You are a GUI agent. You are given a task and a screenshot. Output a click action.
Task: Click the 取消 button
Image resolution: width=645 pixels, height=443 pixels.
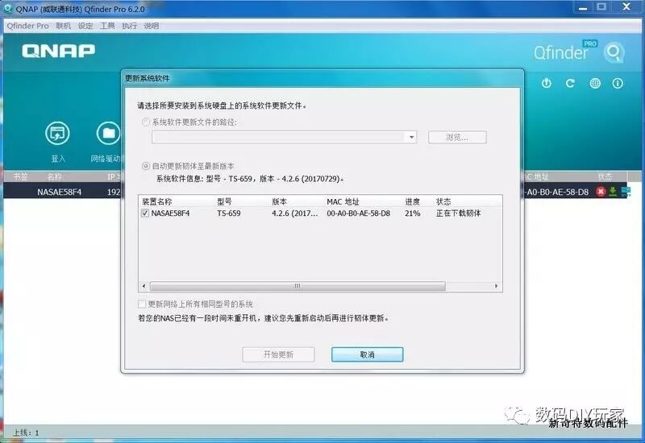pos(368,354)
